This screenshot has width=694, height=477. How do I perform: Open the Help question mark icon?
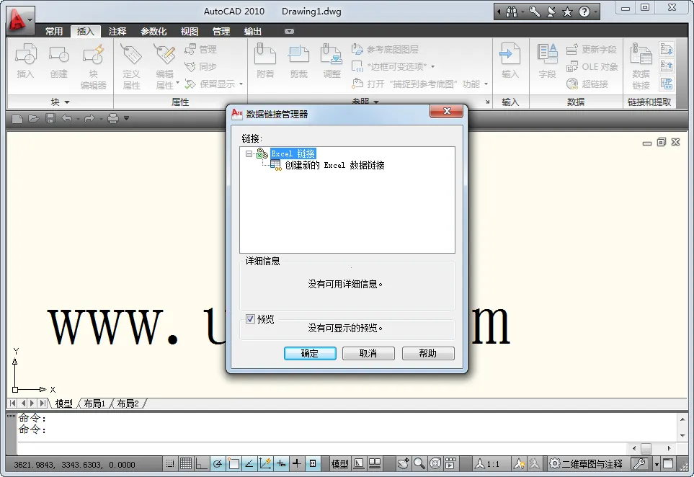584,12
